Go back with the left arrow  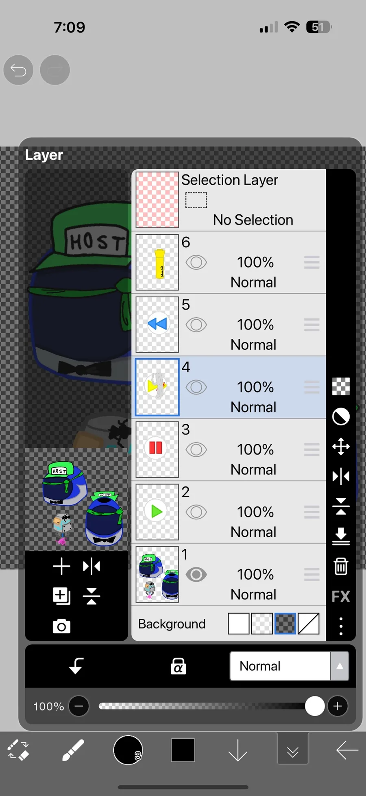coord(347,750)
